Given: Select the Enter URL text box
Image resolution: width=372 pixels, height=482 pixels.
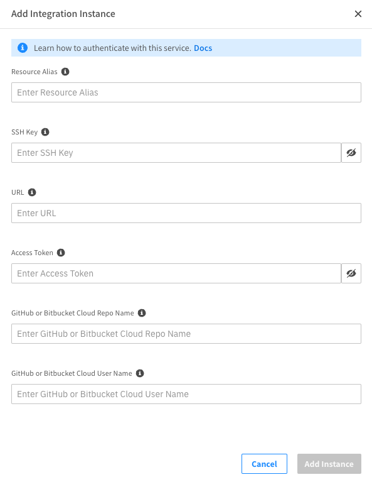Looking at the screenshot, I should [186, 213].
